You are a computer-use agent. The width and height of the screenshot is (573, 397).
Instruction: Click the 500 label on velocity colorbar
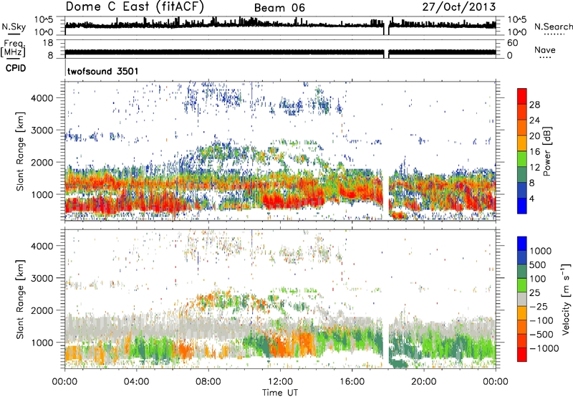pos(539,264)
